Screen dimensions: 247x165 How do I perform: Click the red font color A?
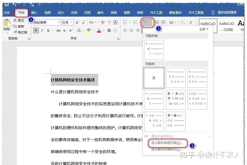coord(99,30)
